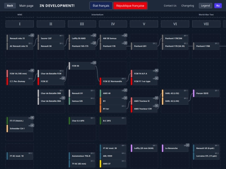The image size is (226, 169).
Task: Open the AMX 37 card
Action: click(x=113, y=164)
